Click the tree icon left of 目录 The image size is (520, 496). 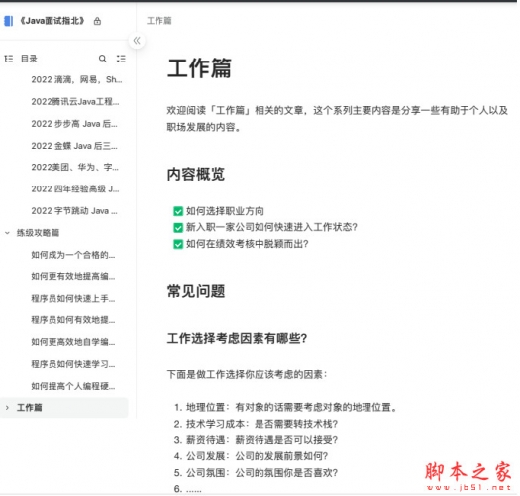[9, 59]
